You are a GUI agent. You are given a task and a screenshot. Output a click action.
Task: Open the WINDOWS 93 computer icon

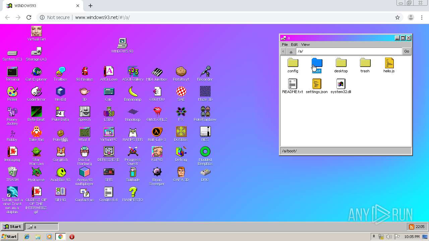coord(122,46)
